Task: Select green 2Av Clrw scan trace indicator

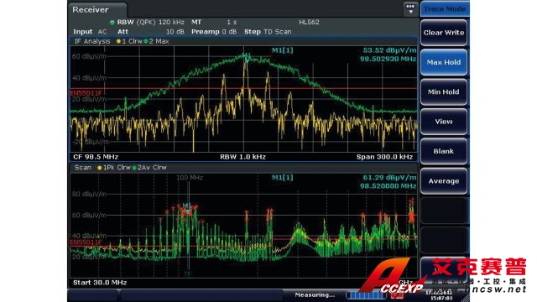Action: click(149, 168)
